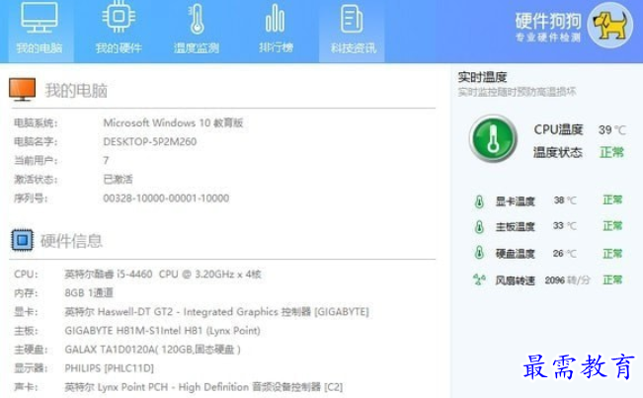Screen dimensions: 643x398
Task: Click the large green CPU thermometer icon
Action: [493, 138]
